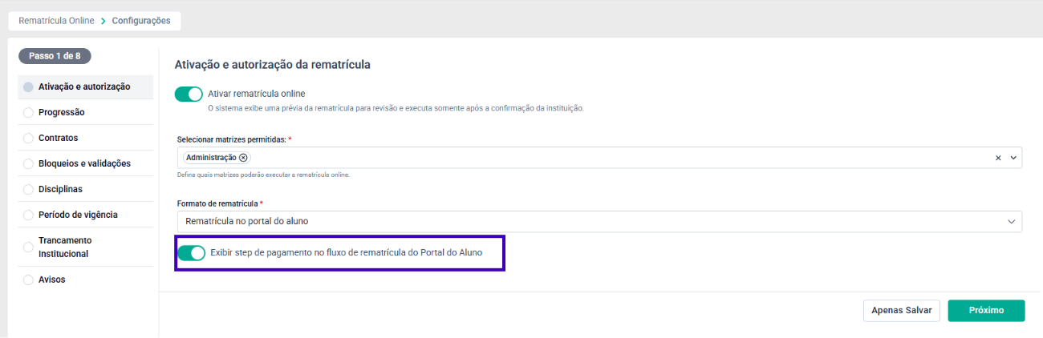
Task: Open the Formato de rematrícula dropdown
Action: pyautogui.click(x=599, y=221)
